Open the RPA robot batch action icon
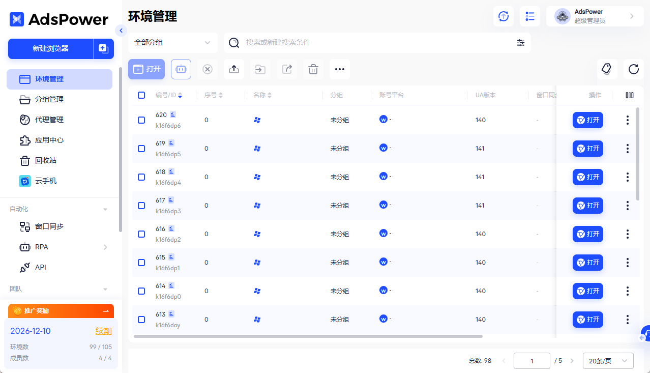 (181, 69)
